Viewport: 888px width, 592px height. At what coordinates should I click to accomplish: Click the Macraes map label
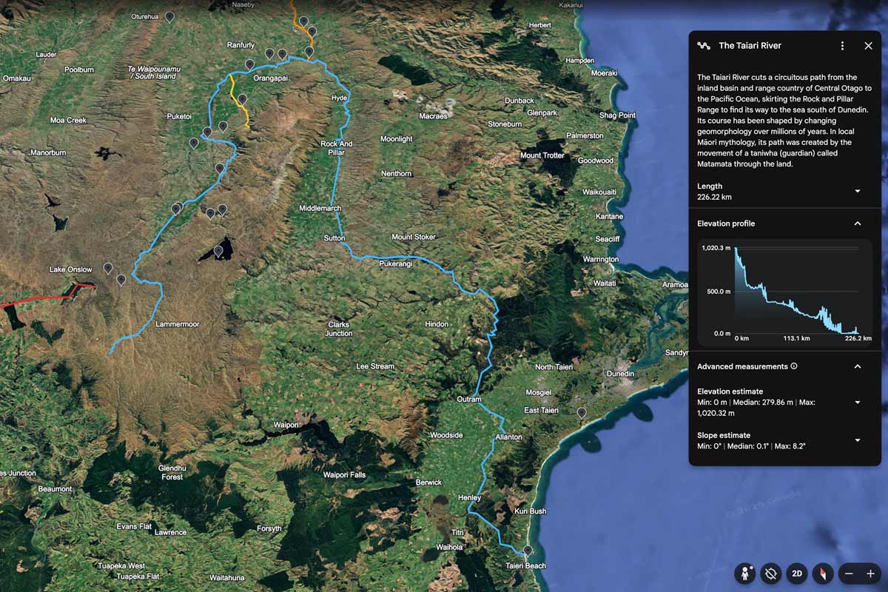[x=434, y=116]
